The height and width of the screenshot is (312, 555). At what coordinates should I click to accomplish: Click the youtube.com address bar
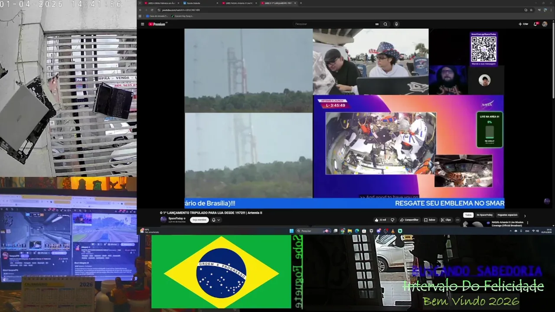coord(338,10)
